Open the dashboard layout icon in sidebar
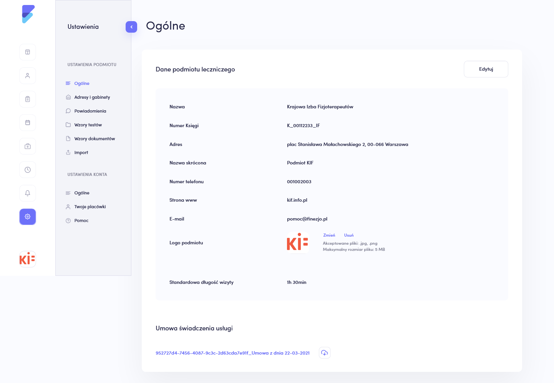This screenshot has width=554, height=383. click(28, 52)
